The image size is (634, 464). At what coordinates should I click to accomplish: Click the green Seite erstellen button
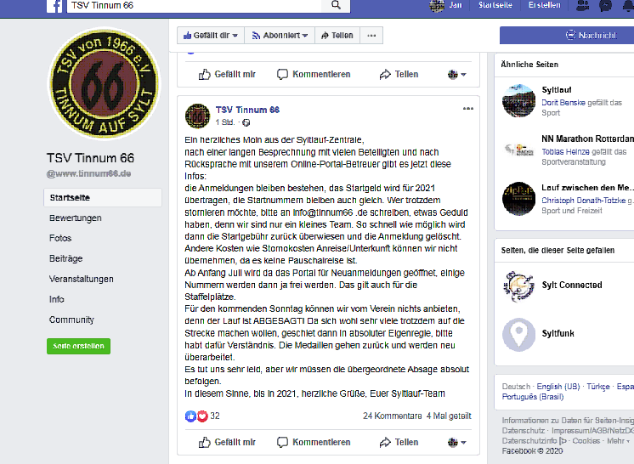[78, 346]
